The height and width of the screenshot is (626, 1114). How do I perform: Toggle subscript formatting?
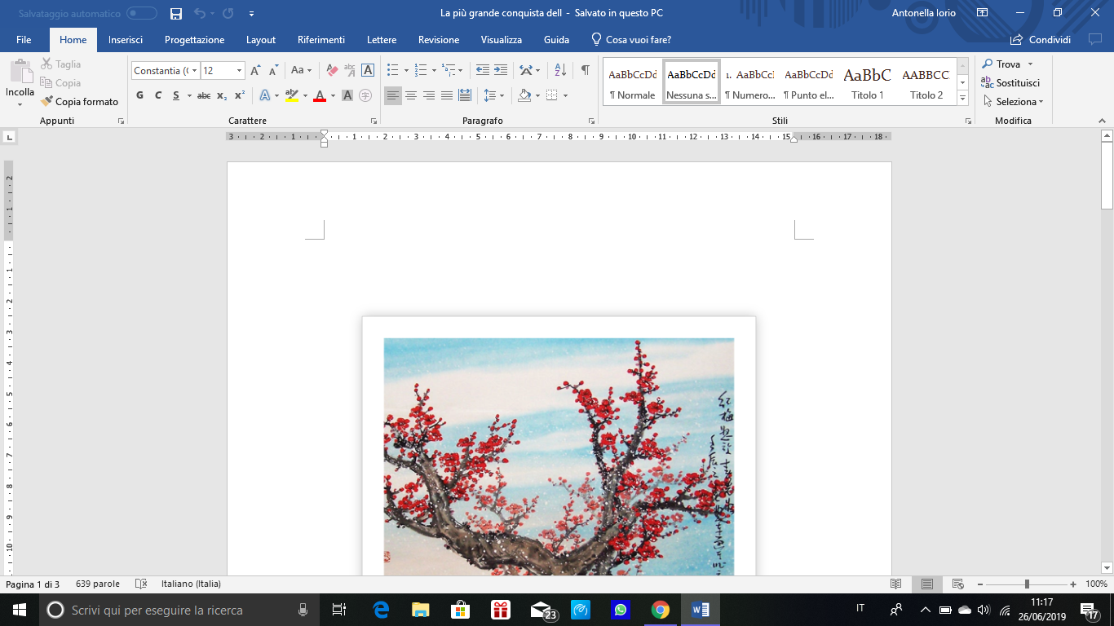(222, 95)
